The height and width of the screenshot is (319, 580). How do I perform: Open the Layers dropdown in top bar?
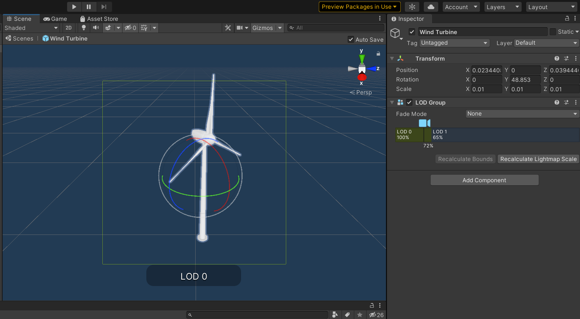point(503,7)
